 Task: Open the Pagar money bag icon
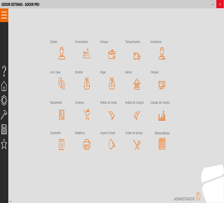click(x=112, y=84)
